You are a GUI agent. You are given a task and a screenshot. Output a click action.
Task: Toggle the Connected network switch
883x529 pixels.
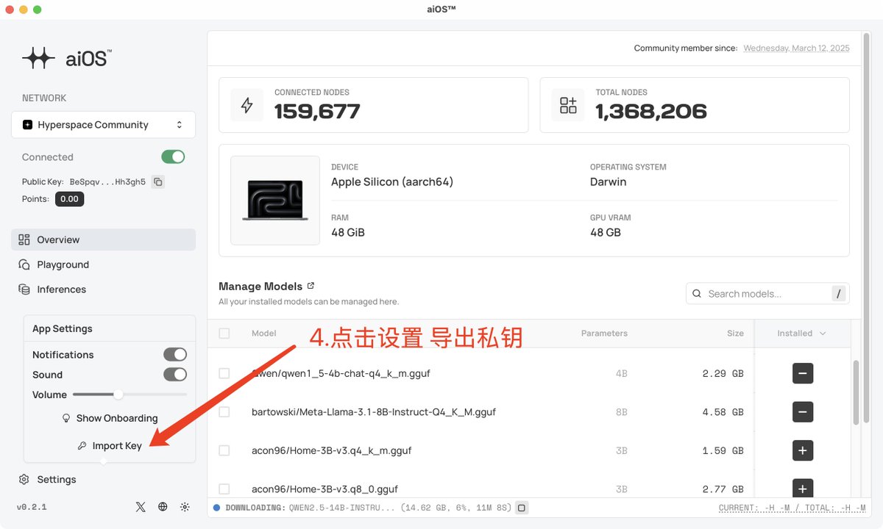coord(173,156)
